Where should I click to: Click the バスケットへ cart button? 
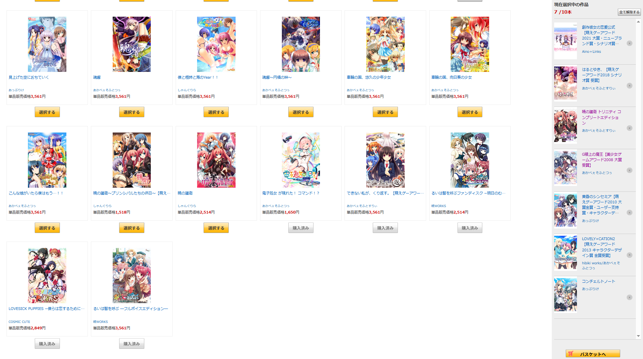[593, 354]
